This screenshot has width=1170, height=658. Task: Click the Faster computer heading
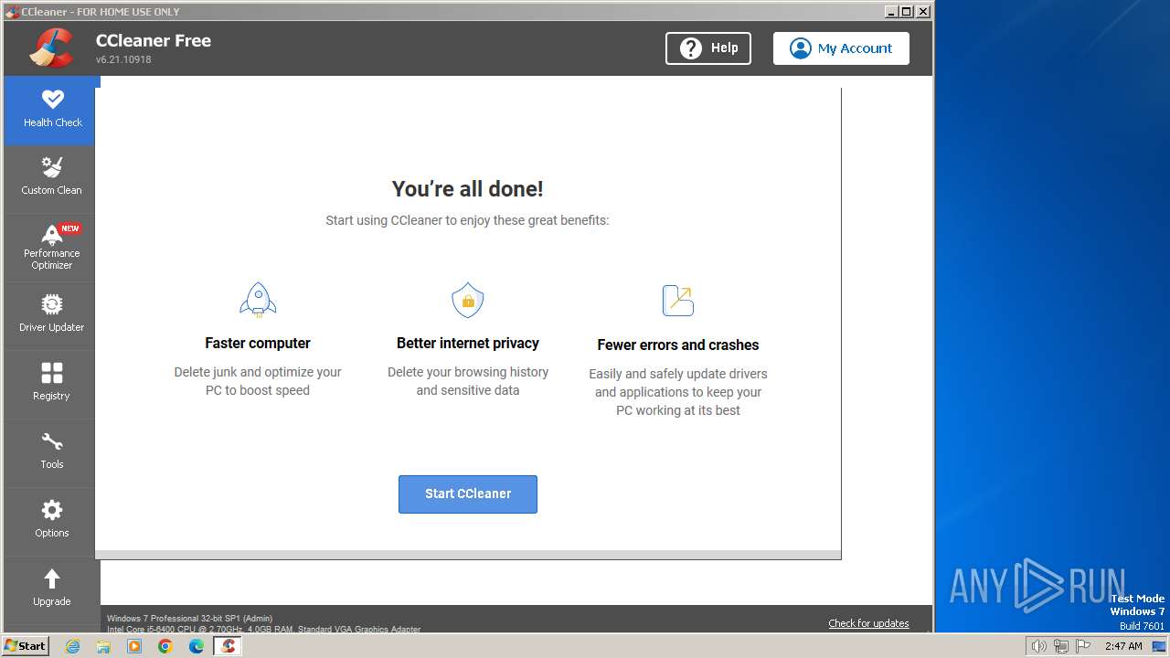(258, 344)
